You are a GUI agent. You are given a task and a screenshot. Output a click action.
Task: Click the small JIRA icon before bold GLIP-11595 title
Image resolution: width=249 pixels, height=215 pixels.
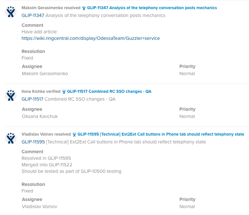74,134
